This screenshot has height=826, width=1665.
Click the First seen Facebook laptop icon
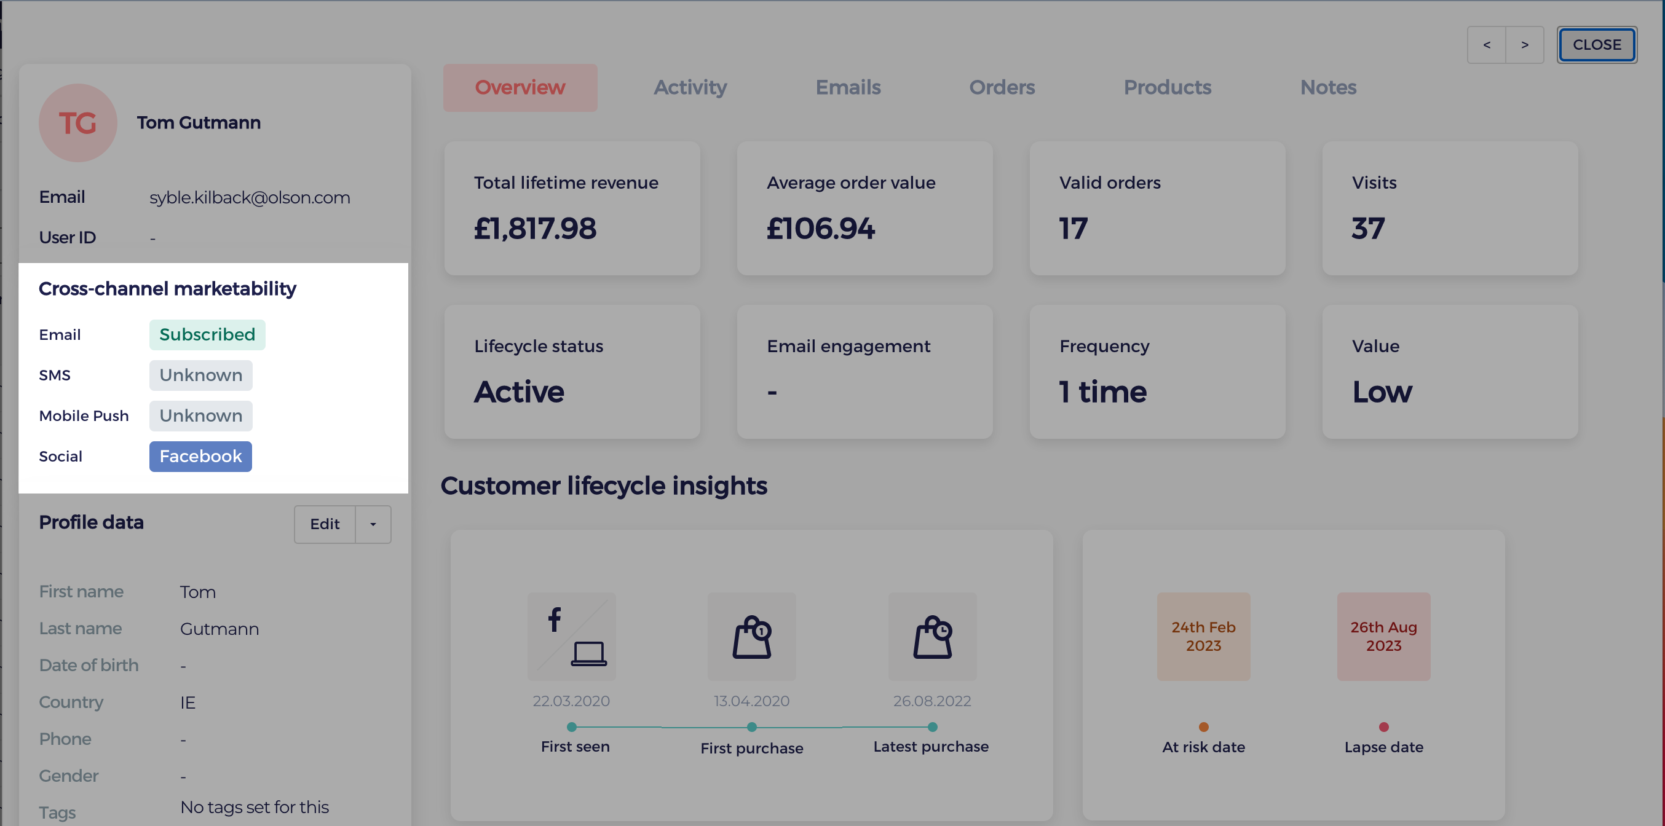[571, 636]
